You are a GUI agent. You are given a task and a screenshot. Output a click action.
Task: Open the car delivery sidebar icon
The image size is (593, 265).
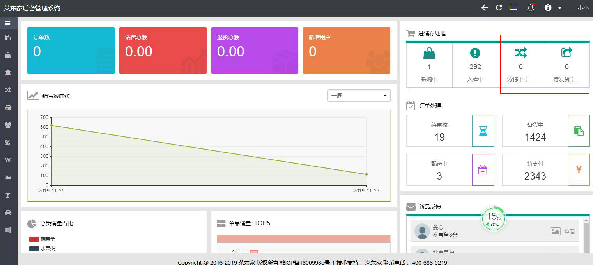[x=8, y=213]
